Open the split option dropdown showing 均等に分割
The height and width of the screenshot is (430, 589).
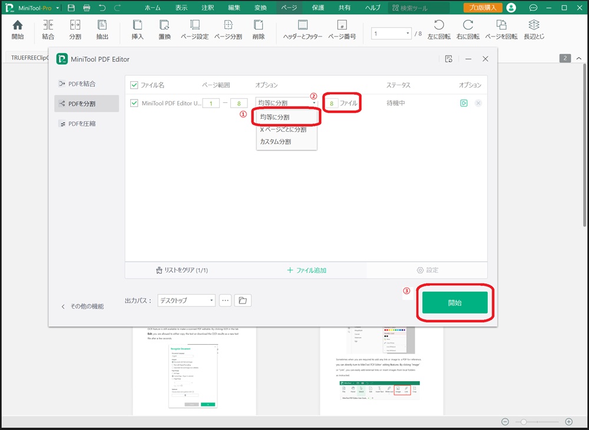(x=287, y=103)
